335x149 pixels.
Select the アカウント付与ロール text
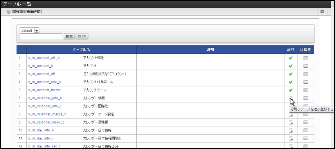click(x=98, y=82)
